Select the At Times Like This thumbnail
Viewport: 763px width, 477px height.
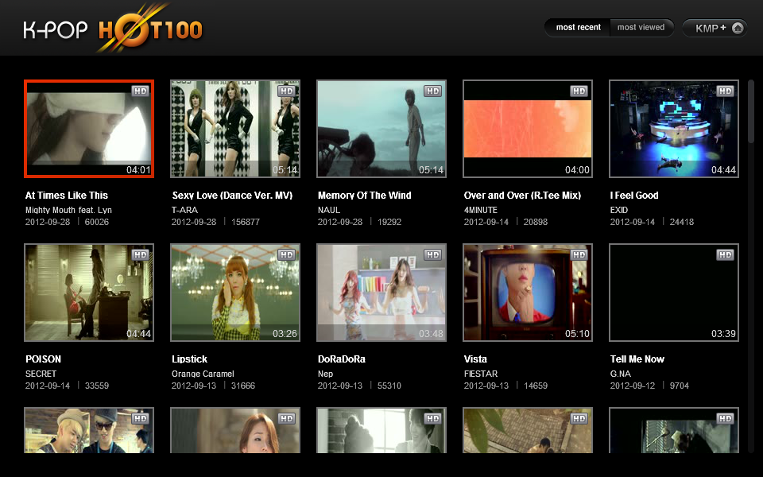pos(89,129)
